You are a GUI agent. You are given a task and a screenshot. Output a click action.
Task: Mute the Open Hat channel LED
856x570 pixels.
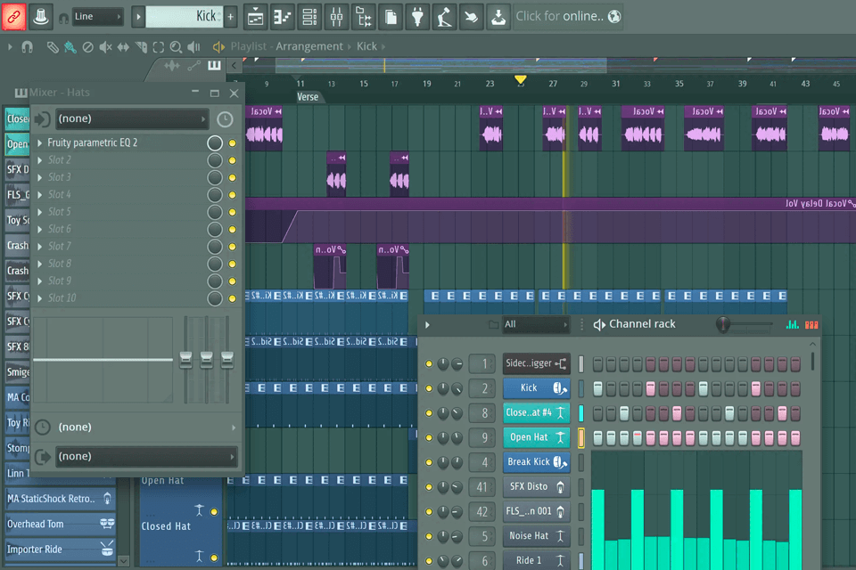429,437
